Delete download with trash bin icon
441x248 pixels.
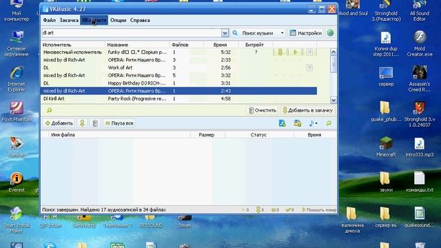(x=95, y=123)
